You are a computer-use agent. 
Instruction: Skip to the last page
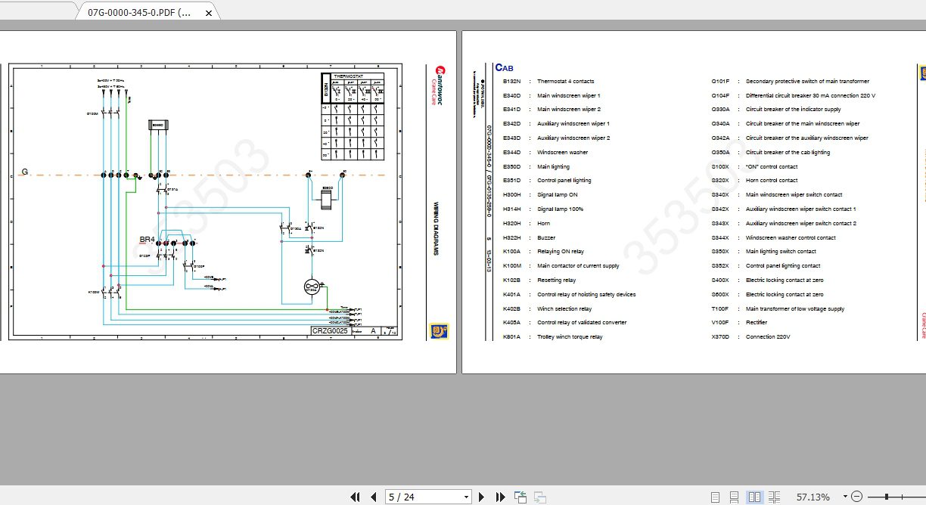pos(501,497)
